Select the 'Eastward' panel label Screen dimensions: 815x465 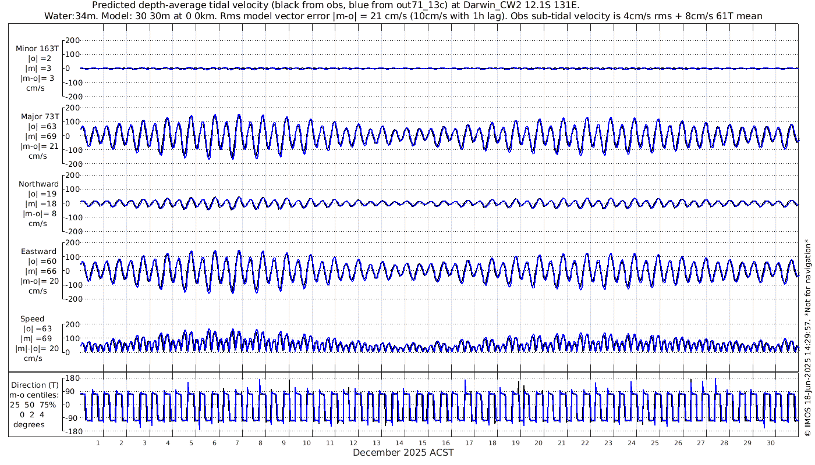[x=38, y=252]
